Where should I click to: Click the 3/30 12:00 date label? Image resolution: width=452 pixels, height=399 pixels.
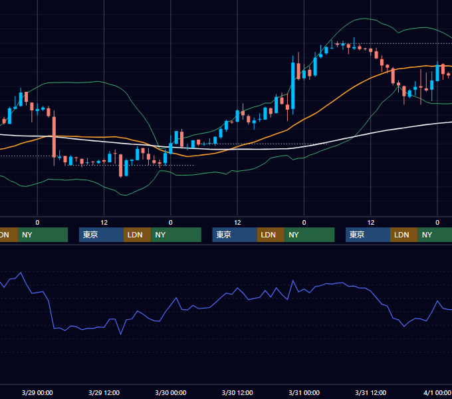[237, 392]
